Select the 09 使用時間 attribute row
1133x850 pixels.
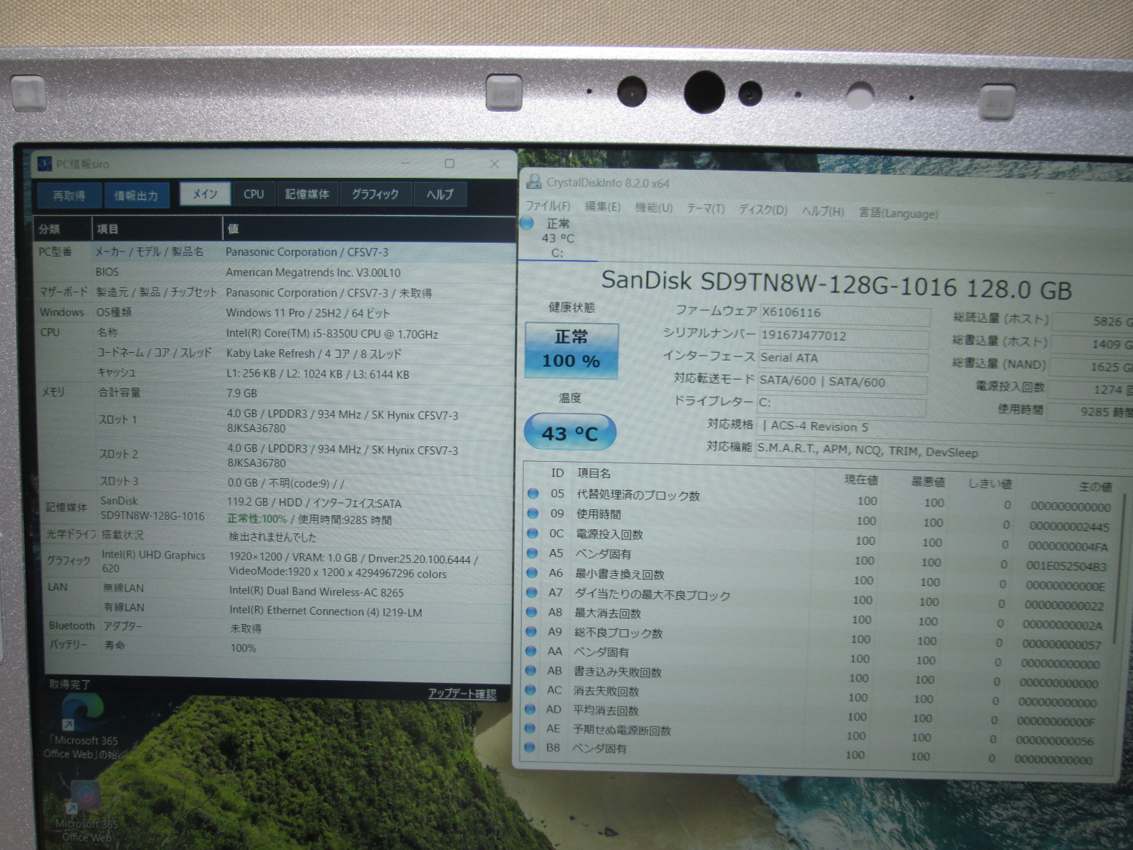(820, 519)
